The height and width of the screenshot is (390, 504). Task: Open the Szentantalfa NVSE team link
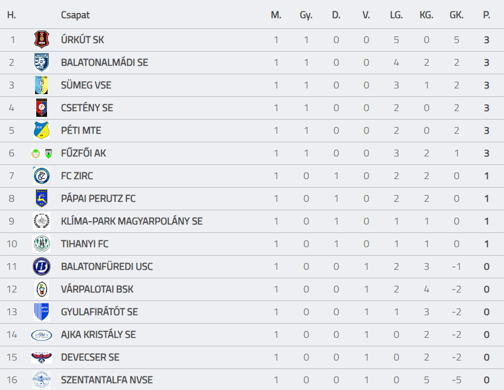(106, 380)
